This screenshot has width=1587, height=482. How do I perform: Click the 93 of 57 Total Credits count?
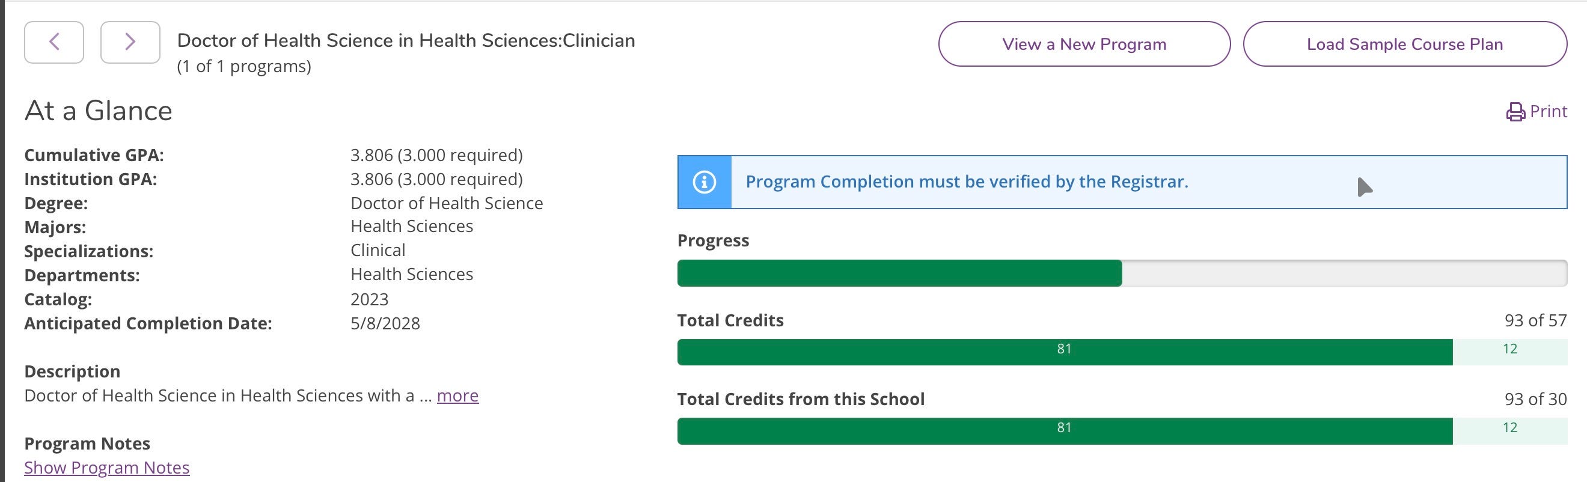click(1535, 320)
